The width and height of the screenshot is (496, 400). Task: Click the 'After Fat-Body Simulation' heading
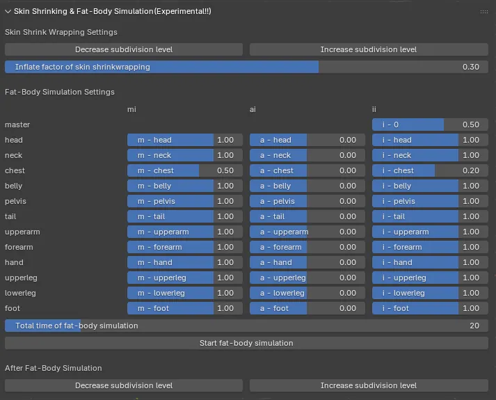(53, 368)
